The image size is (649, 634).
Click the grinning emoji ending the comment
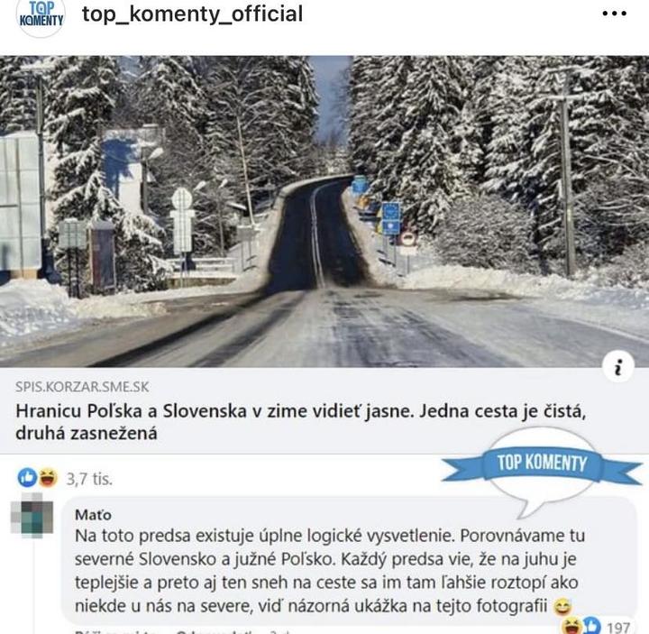tap(562, 607)
